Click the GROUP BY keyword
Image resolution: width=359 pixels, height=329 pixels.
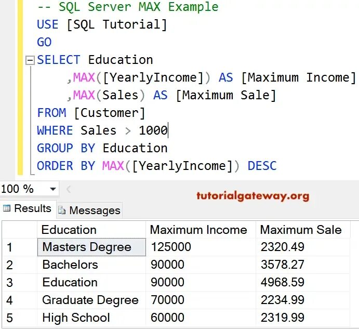click(x=66, y=148)
